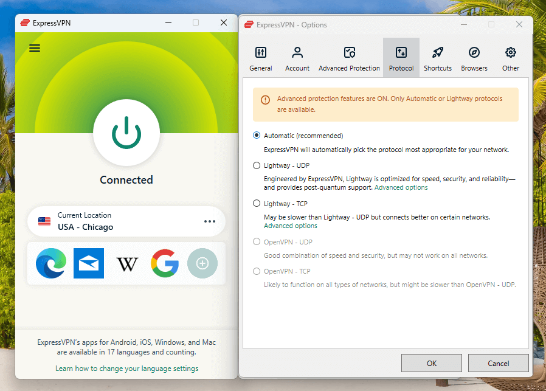Click the power button to disconnect VPN

click(x=126, y=133)
